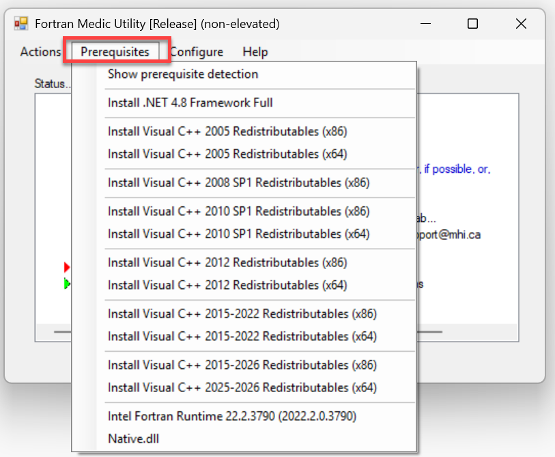Screen dimensions: 555x457
Task: Select Install Visual C++ 2015-2022 Redistributables (x86)
Action: [244, 314]
